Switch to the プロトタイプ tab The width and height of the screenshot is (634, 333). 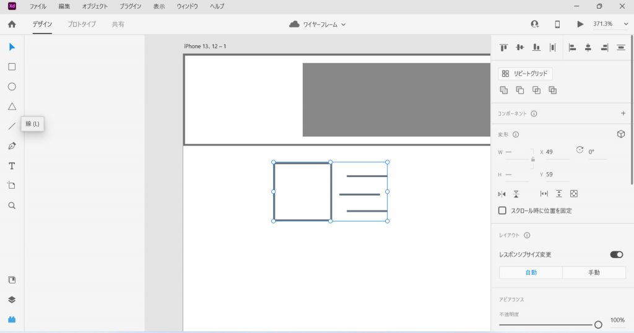[82, 24]
